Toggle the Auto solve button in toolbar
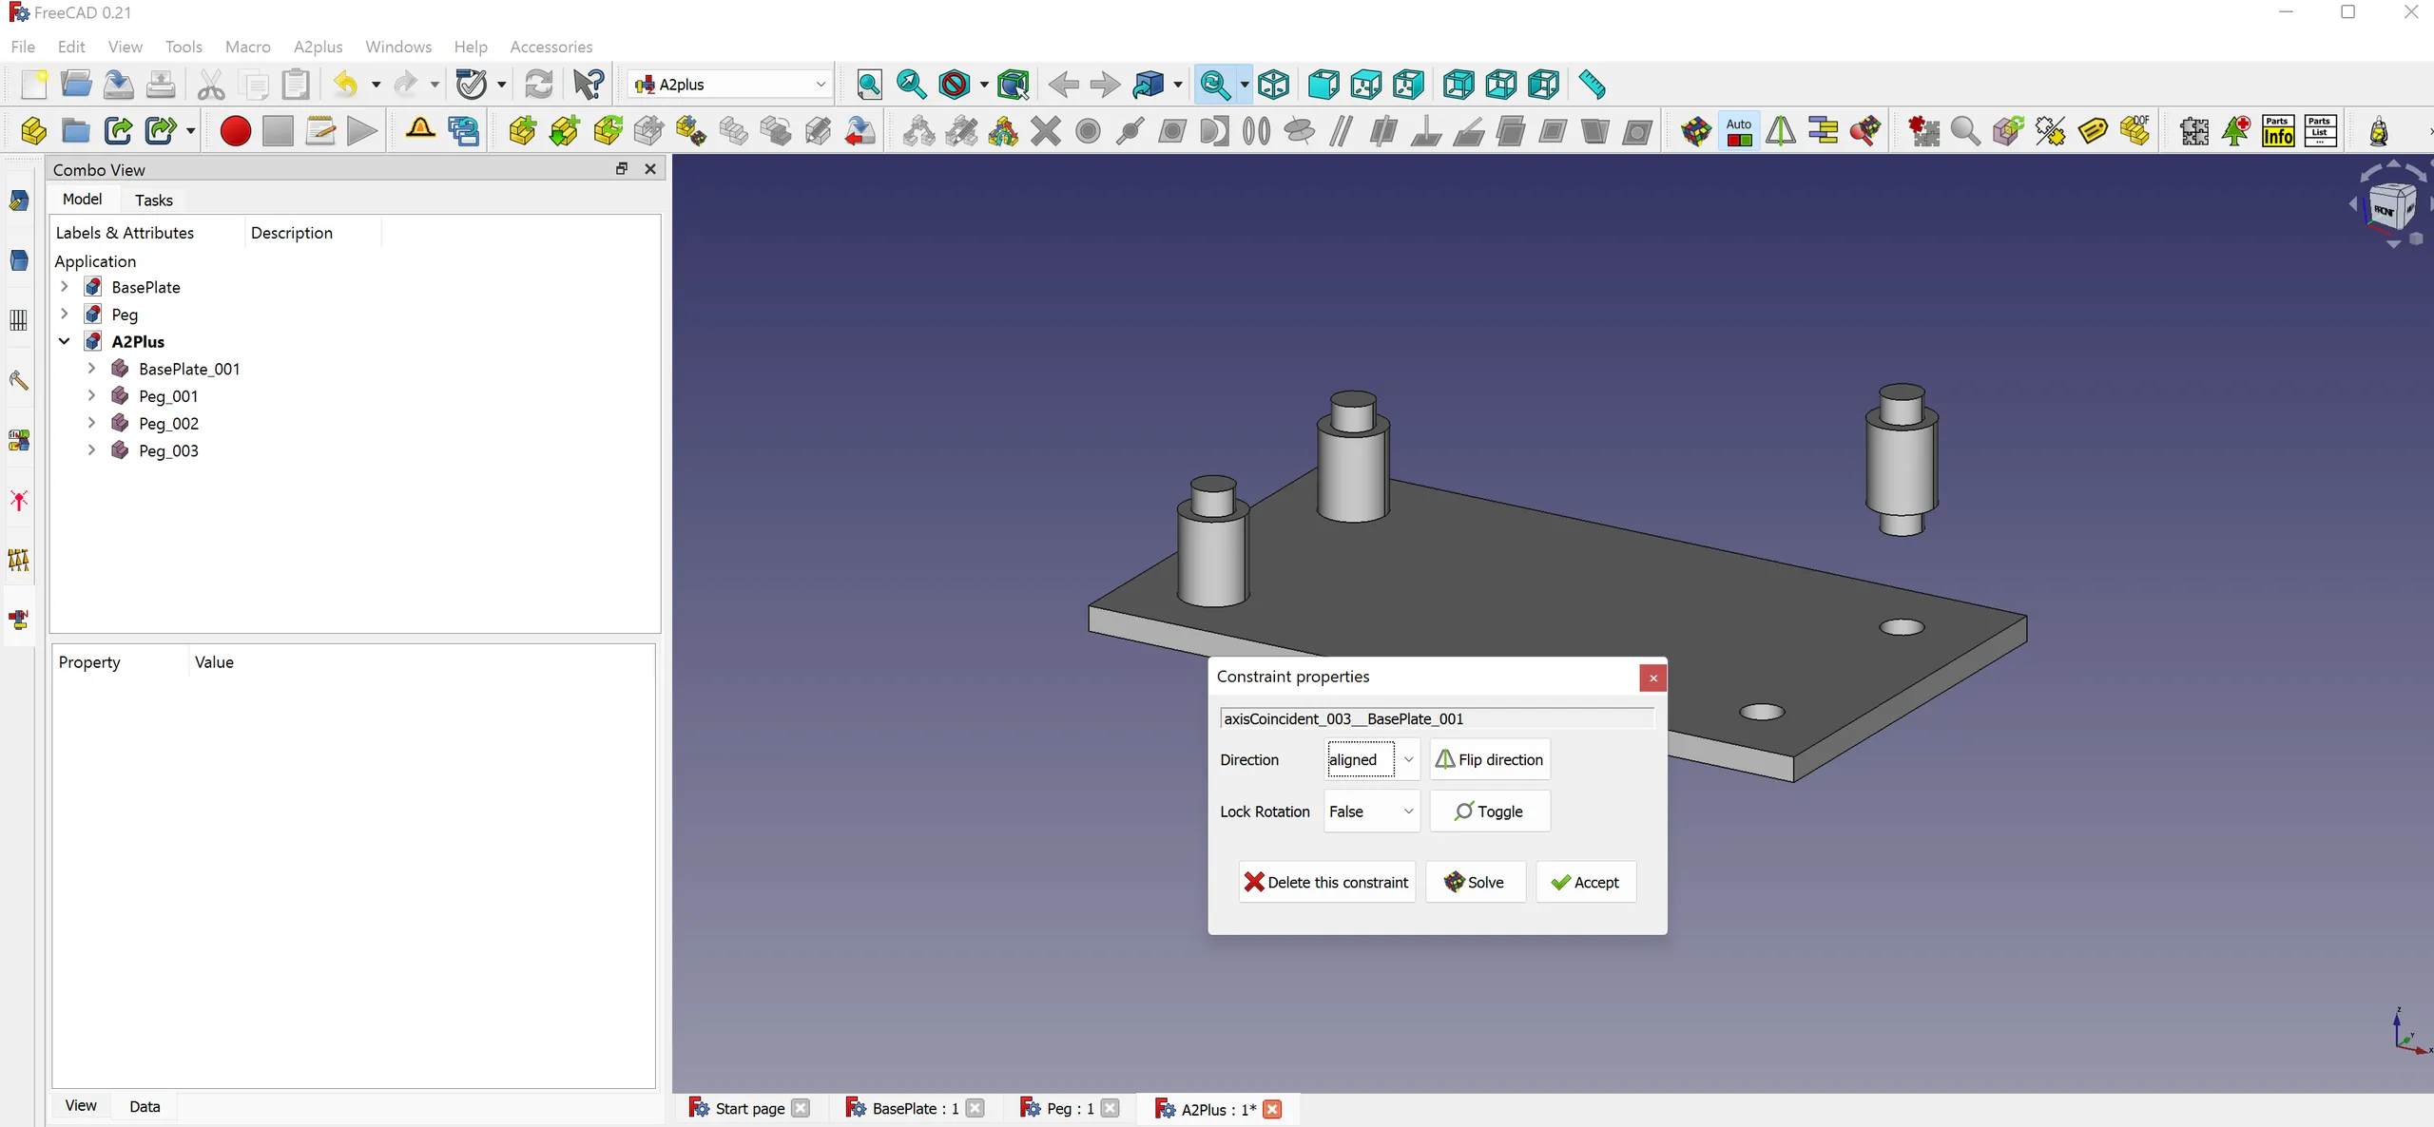The width and height of the screenshot is (2434, 1127). click(x=1739, y=131)
